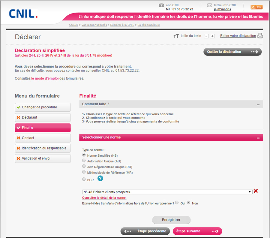Open the Finalité form section
The height and width of the screenshot is (238, 270).
click(43, 128)
